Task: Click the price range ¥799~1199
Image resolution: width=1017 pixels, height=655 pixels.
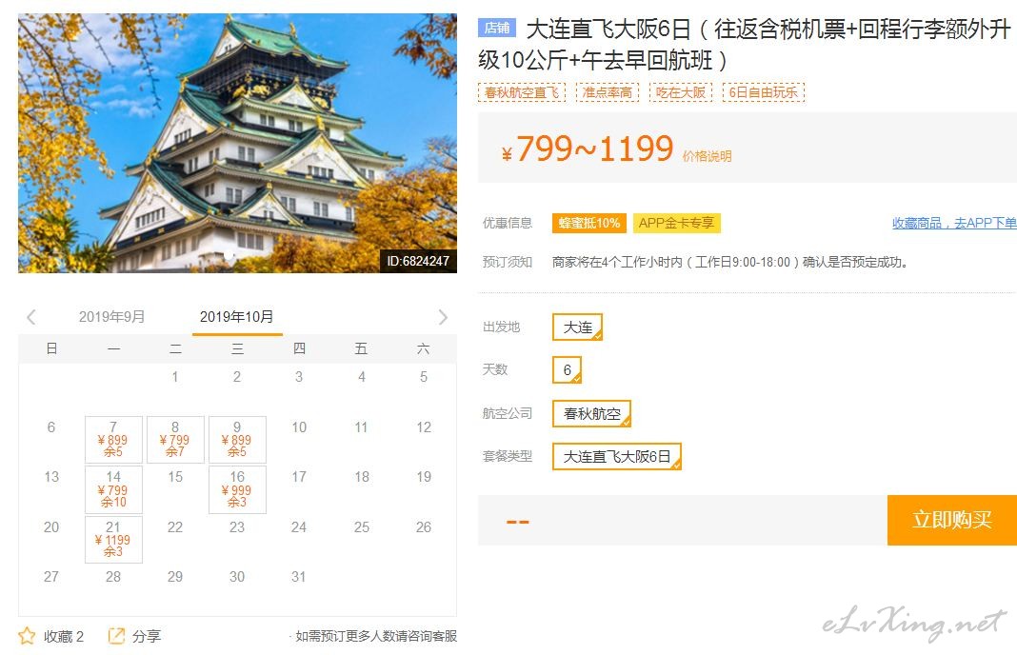Action: click(588, 149)
